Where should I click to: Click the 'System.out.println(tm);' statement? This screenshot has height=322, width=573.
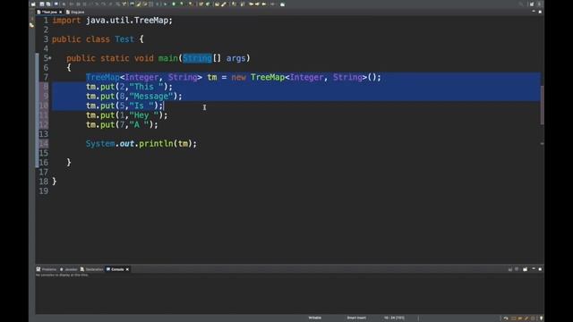(x=141, y=144)
